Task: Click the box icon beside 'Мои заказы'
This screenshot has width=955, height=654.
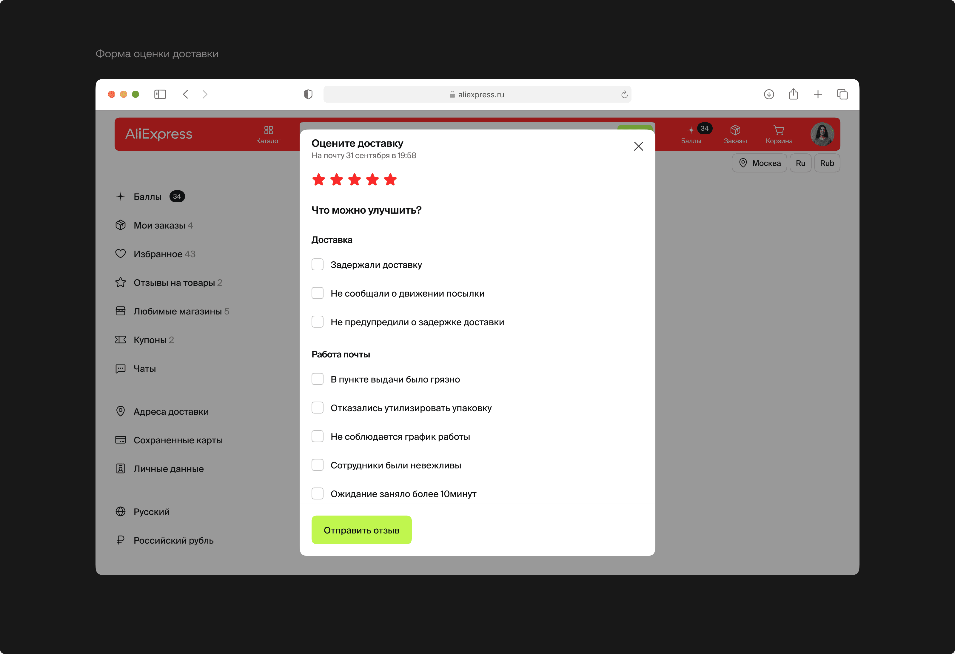Action: (x=120, y=225)
